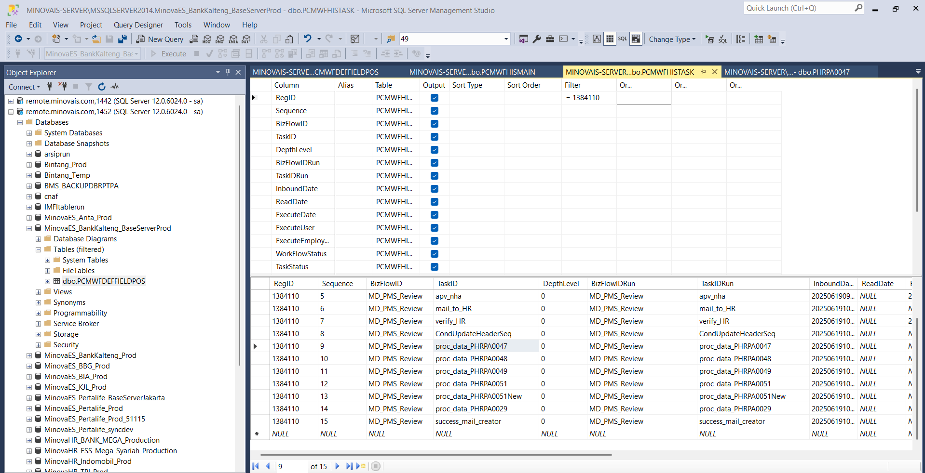Expand the Bintang_Prod database node
The height and width of the screenshot is (473, 925).
click(29, 165)
